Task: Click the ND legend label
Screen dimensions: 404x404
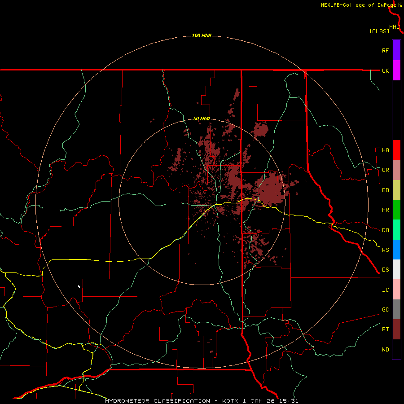Action: coord(385,350)
